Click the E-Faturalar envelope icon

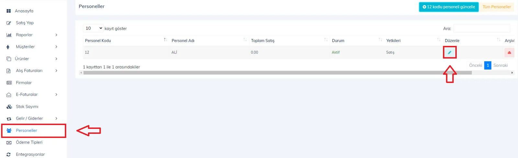click(x=9, y=95)
